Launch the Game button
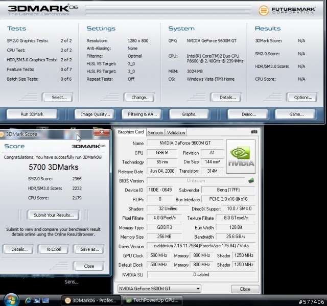Viewport: 327px width, 306px height. click(x=296, y=114)
